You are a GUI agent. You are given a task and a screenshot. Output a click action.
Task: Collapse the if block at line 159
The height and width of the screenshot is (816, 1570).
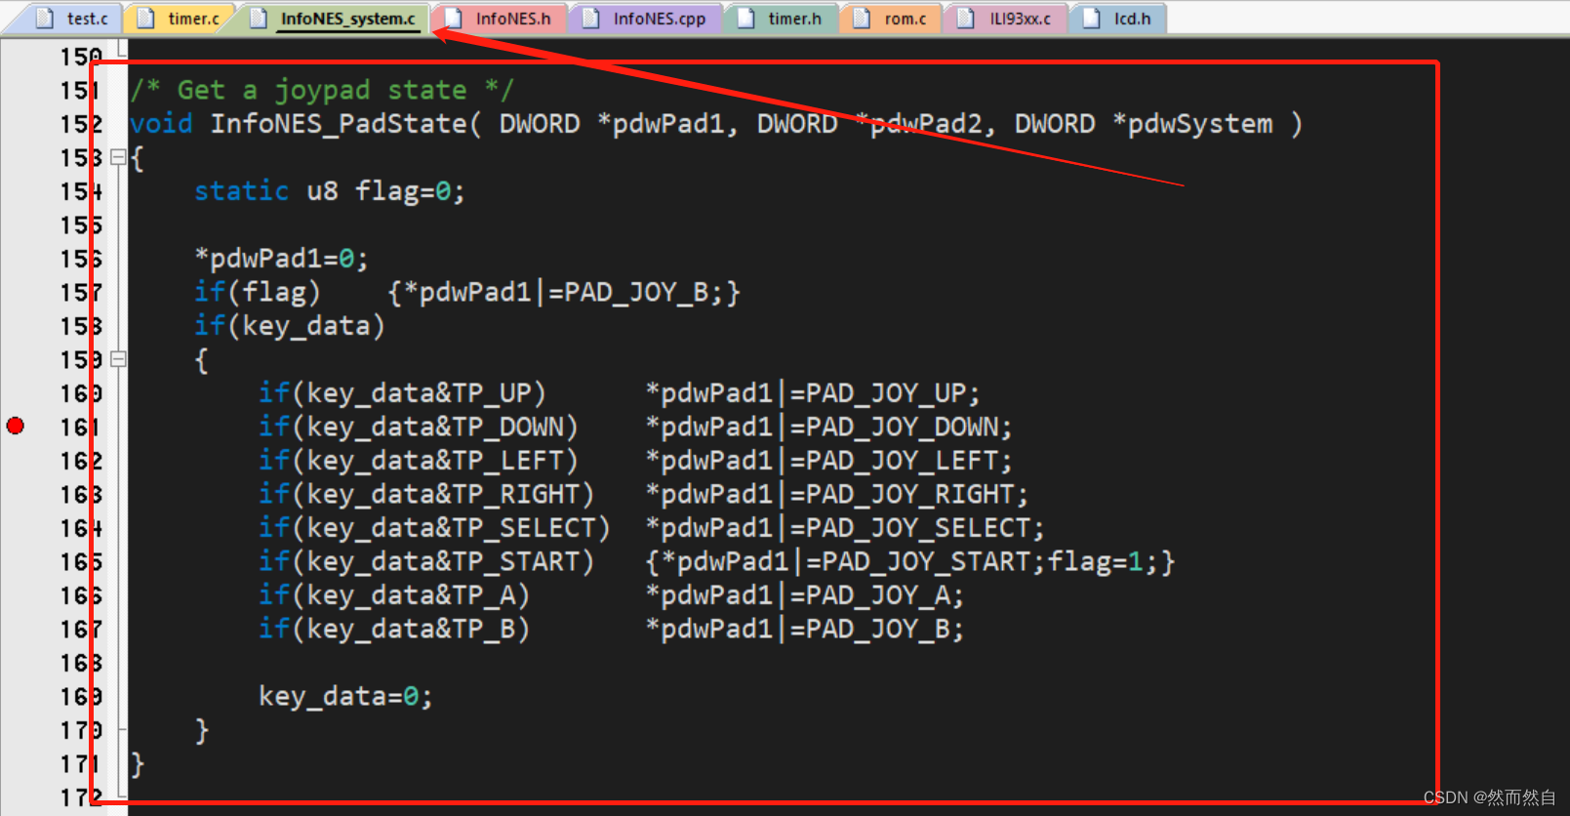tap(118, 359)
